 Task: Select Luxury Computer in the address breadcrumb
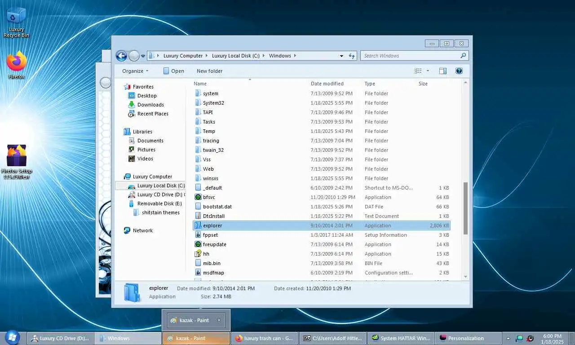click(x=183, y=56)
